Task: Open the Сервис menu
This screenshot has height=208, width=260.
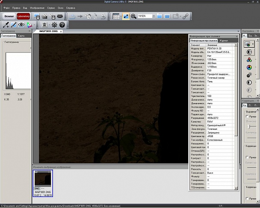Action: pos(51,8)
